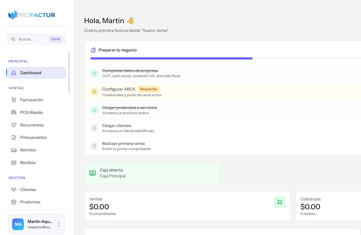The width and height of the screenshot is (361, 235).
Task: Click the Completar datos de empresa checkmark
Action: point(94,73)
